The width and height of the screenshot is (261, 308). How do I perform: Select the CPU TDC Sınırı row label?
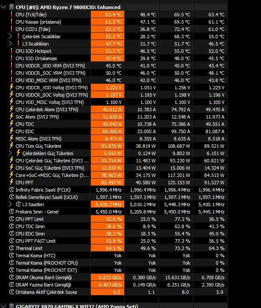pos(30,226)
